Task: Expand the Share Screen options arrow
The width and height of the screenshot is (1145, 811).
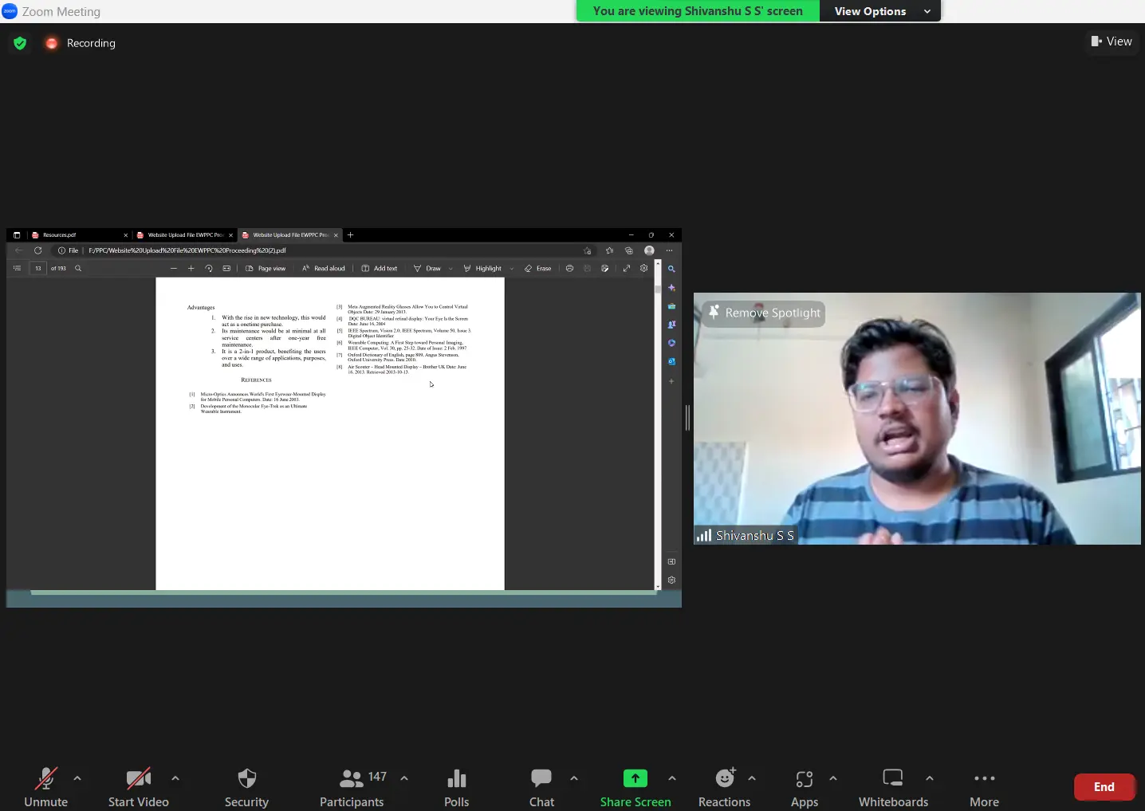Action: 672,778
